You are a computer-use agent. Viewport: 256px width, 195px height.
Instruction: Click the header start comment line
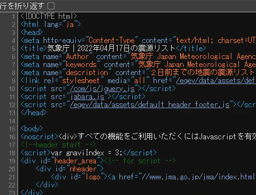(x=58, y=145)
